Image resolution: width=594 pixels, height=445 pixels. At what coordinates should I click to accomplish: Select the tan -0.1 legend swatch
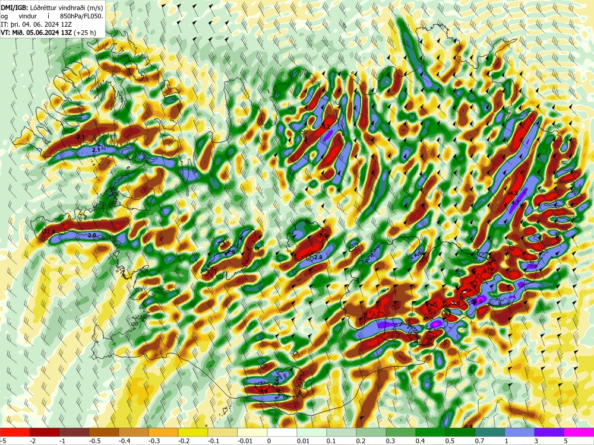tap(223, 433)
